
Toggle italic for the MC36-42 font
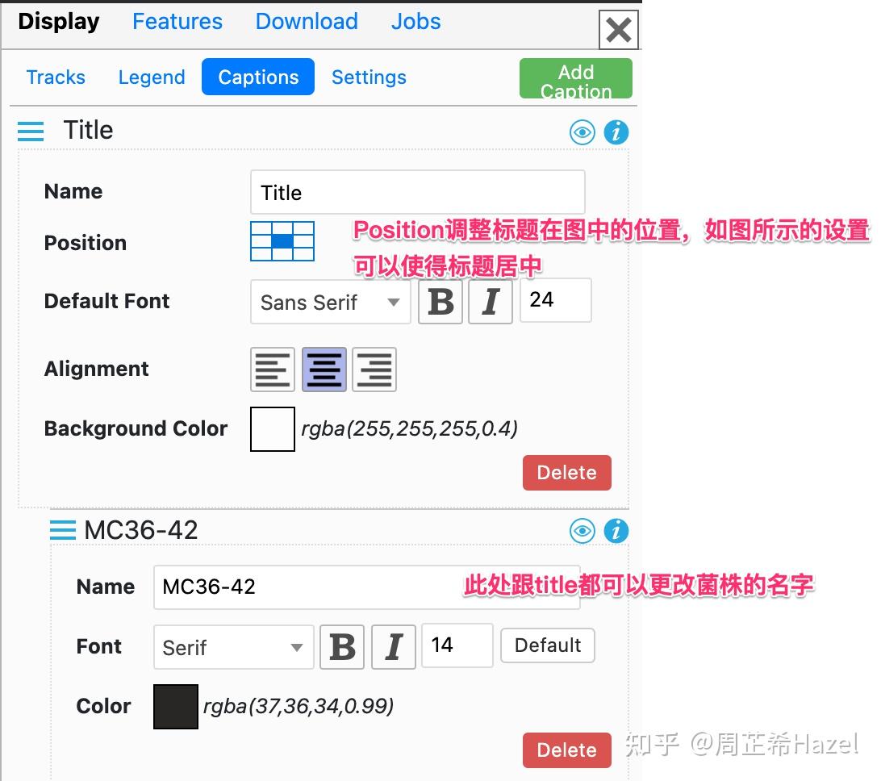393,646
